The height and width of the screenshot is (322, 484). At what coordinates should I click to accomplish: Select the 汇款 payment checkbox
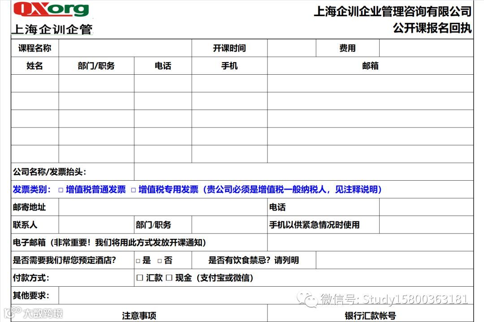tap(139, 278)
